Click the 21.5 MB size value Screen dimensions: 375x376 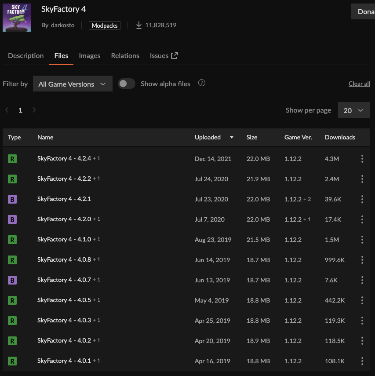click(x=258, y=240)
